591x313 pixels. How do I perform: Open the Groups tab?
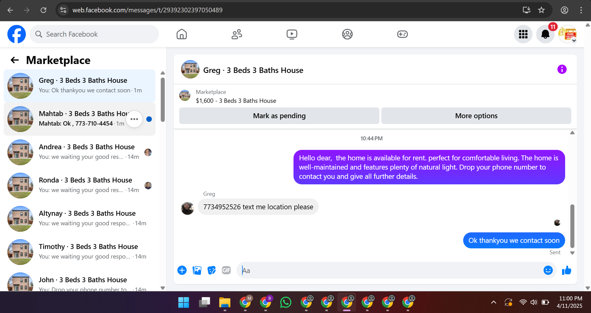(347, 34)
